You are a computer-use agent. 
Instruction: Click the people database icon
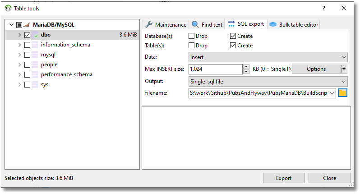[x=35, y=65]
